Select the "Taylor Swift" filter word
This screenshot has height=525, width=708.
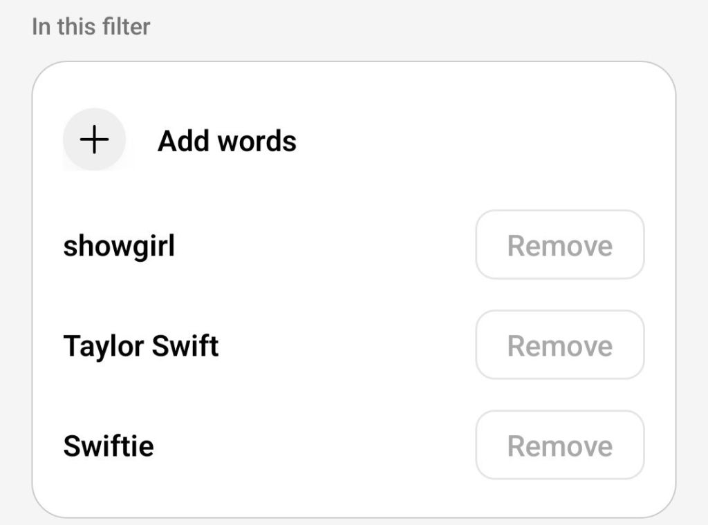[141, 345]
